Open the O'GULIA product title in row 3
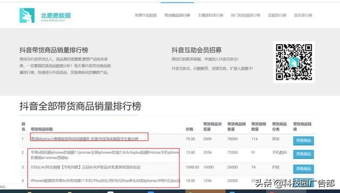This screenshot has width=340, height=193. coord(86,167)
